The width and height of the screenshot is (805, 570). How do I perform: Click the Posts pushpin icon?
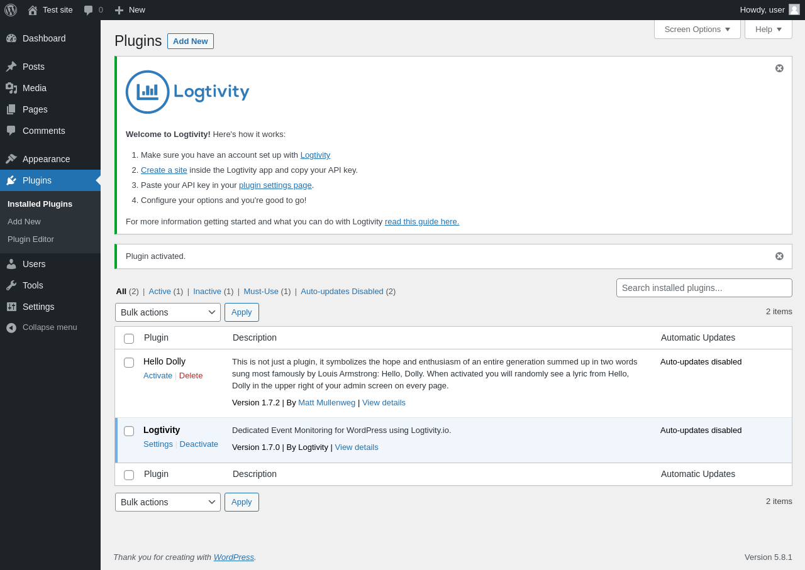coord(11,67)
